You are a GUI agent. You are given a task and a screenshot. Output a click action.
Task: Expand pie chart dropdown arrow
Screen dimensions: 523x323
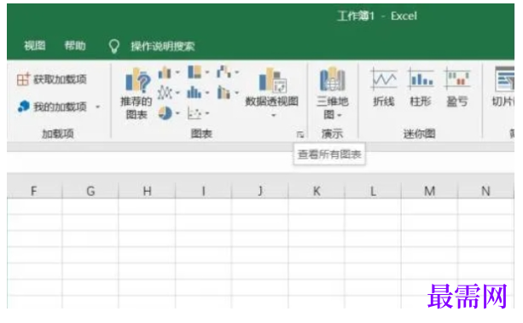177,113
